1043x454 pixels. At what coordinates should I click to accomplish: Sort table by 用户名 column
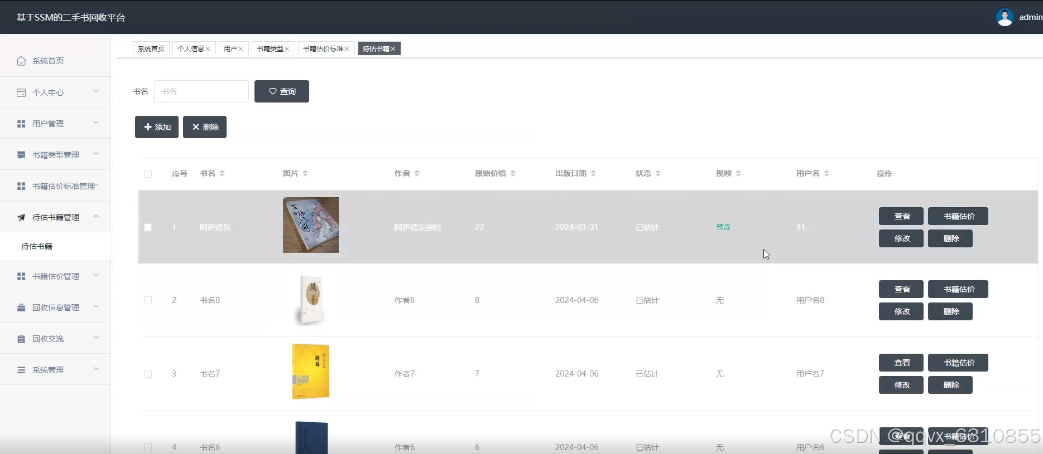(x=826, y=174)
